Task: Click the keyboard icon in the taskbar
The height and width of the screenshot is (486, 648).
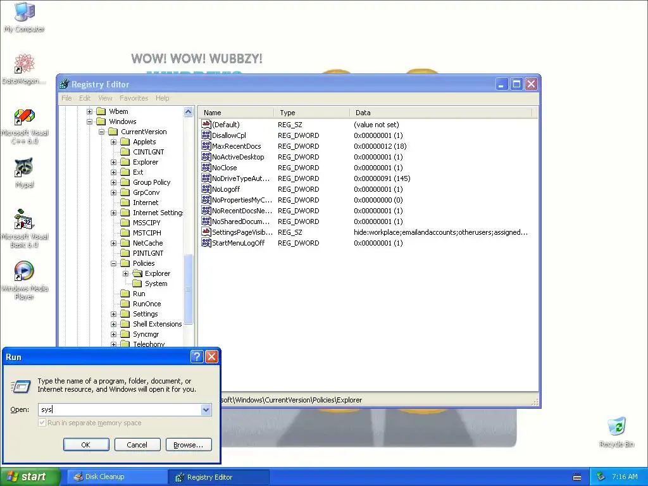Action: pyautogui.click(x=577, y=477)
